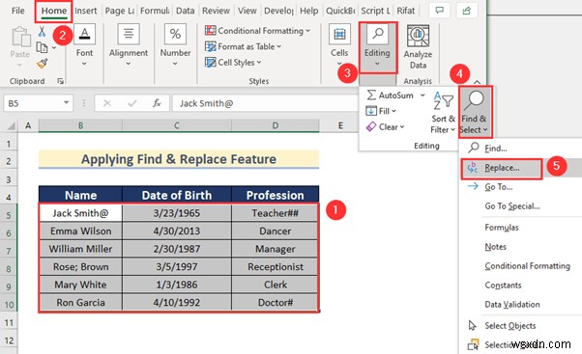Click the Fill down-arrow icon
This screenshot has height=354, width=582.
pos(371,111)
